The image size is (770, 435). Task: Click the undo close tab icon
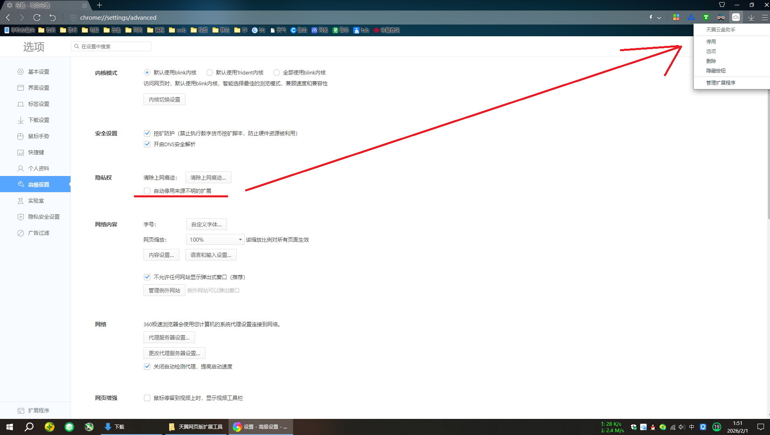(x=52, y=17)
